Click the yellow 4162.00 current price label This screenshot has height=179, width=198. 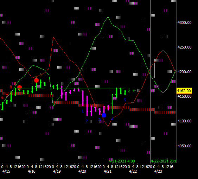pyautogui.click(x=184, y=91)
